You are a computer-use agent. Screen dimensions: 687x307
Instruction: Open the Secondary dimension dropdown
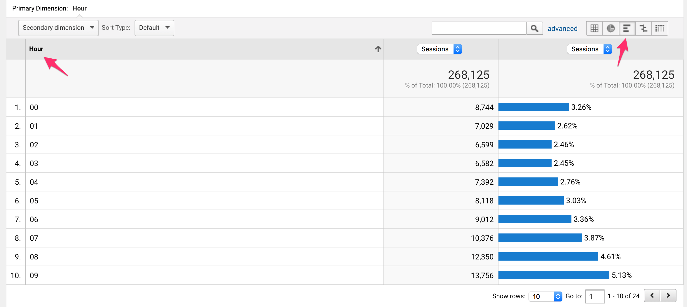tap(58, 28)
